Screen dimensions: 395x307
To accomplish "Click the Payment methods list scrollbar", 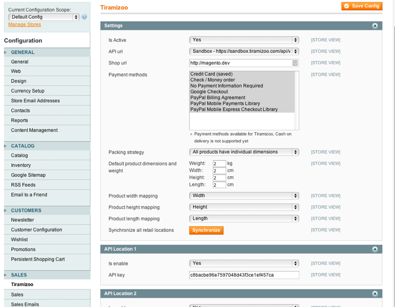I will (297, 100).
